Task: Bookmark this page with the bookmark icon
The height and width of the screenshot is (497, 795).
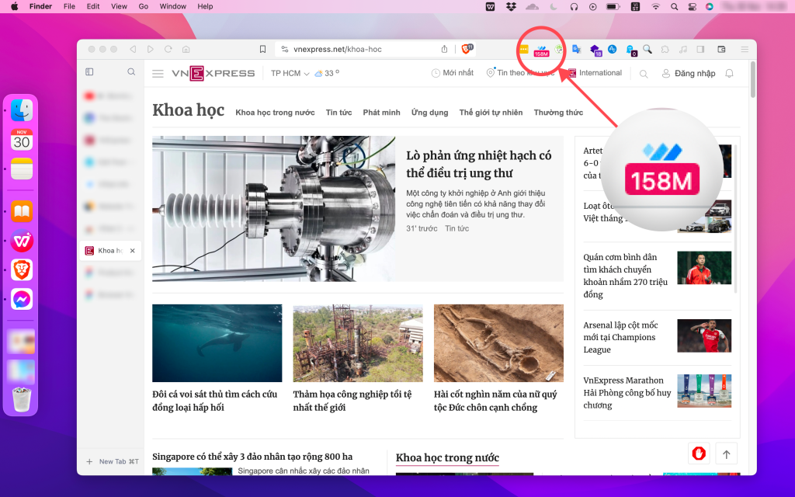Action: tap(262, 49)
